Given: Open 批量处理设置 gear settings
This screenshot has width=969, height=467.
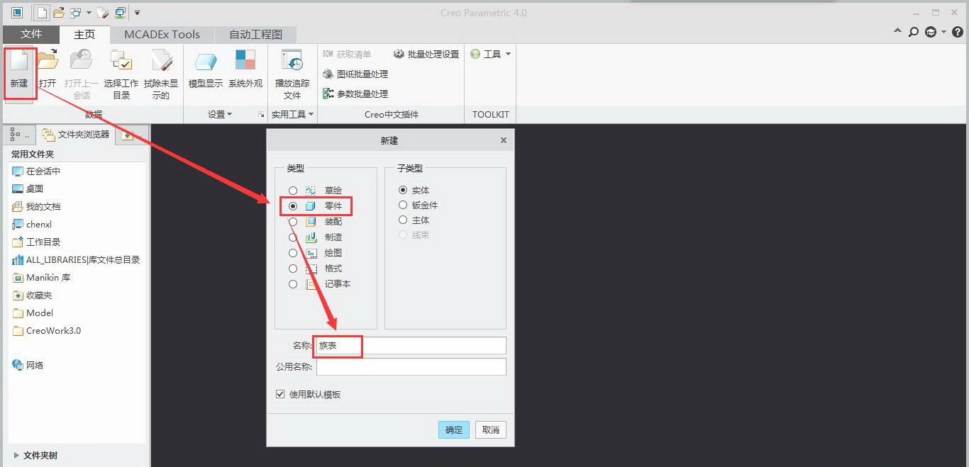Looking at the screenshot, I should point(426,54).
